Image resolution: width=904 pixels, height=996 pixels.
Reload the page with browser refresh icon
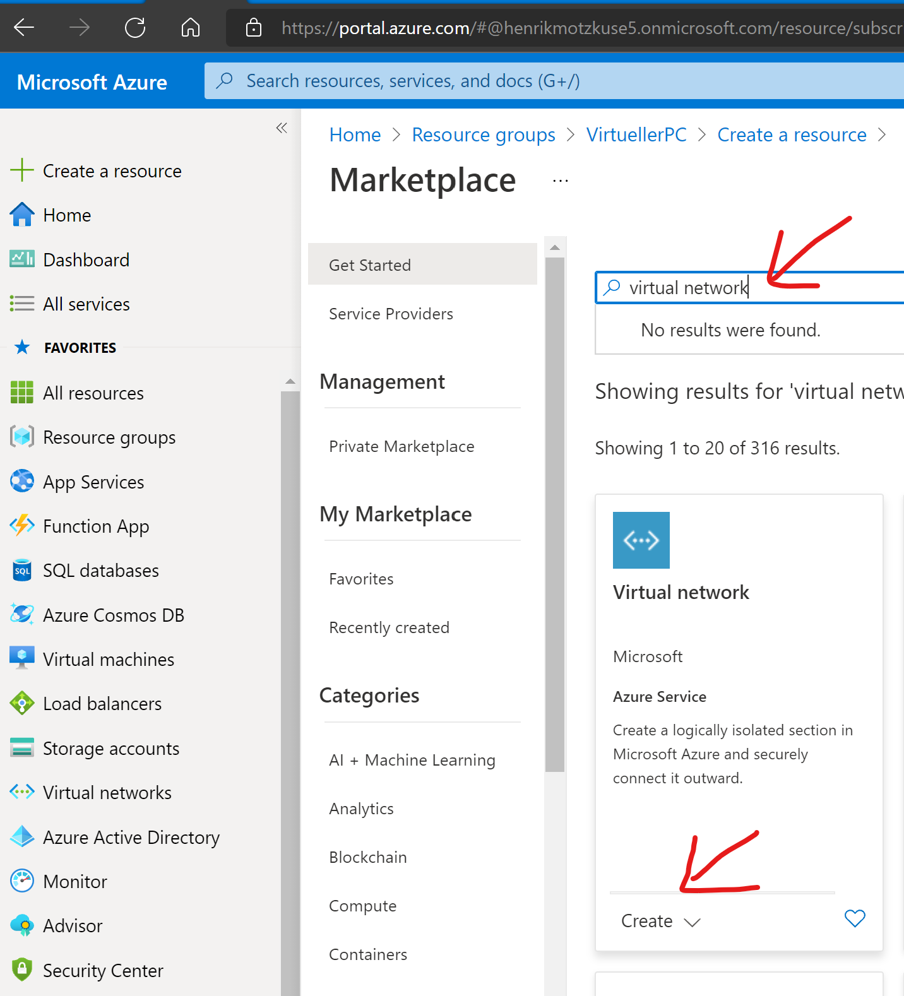[135, 28]
